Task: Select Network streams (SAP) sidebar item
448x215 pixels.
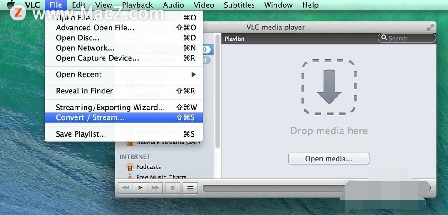Action: click(x=168, y=142)
